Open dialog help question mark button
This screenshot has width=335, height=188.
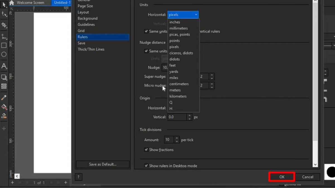pos(78,177)
